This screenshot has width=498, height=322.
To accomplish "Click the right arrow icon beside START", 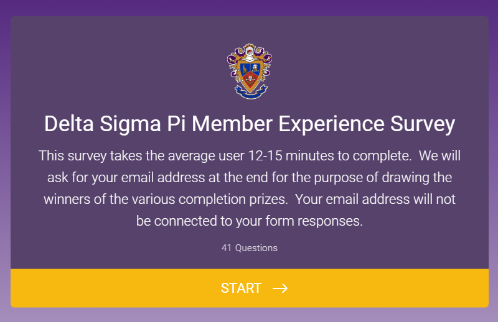I will pos(280,288).
